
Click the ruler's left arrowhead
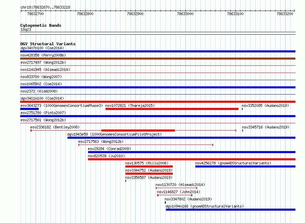[x=21, y=11]
